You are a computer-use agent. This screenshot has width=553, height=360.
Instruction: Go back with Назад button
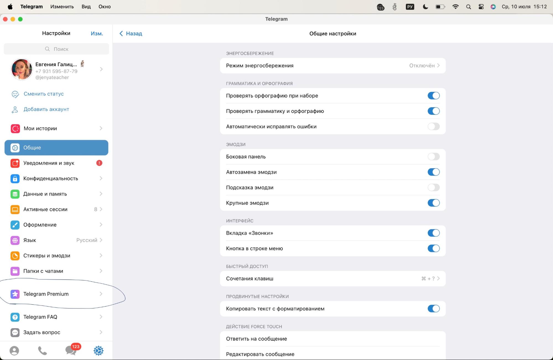tap(131, 33)
